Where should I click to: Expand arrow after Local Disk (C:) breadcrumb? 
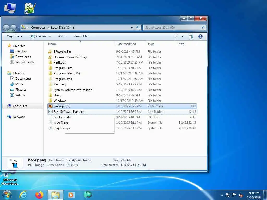coord(74,28)
